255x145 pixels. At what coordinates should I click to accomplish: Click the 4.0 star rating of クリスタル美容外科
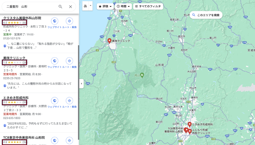pos(14,22)
